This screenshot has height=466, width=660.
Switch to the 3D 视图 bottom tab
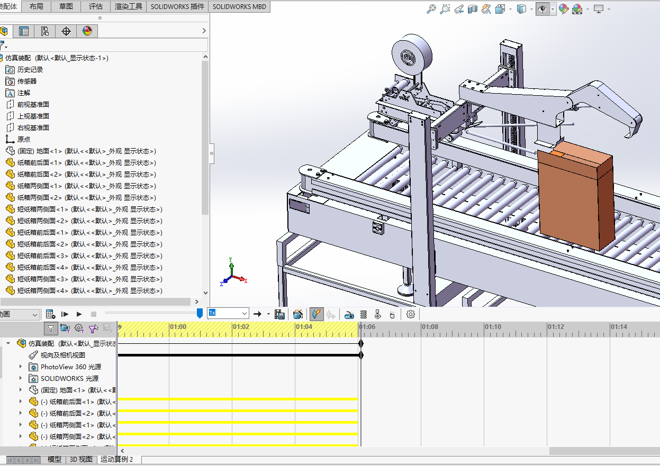[82, 459]
